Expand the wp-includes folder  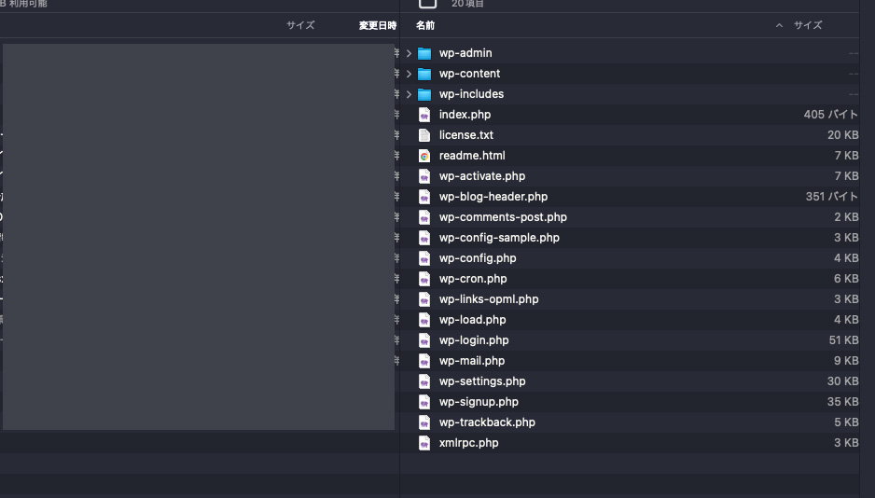point(409,95)
